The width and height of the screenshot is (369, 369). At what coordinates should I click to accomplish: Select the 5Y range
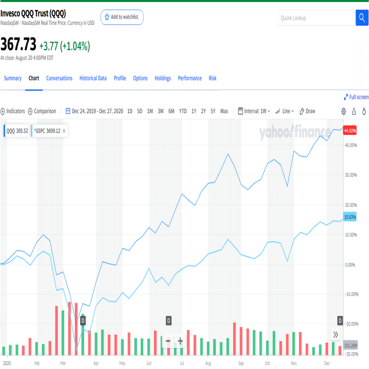point(213,111)
